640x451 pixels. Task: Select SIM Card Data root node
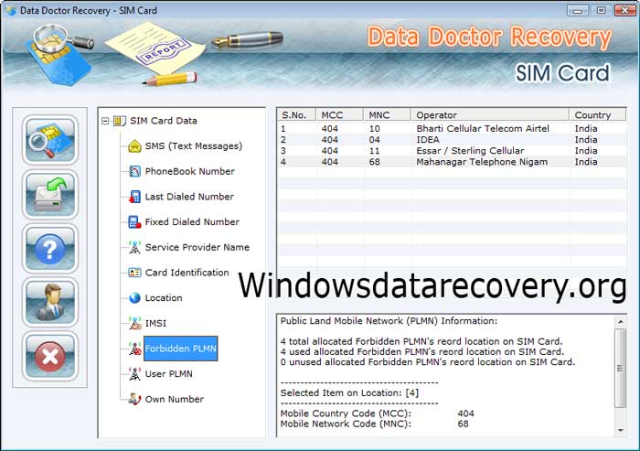coord(164,121)
